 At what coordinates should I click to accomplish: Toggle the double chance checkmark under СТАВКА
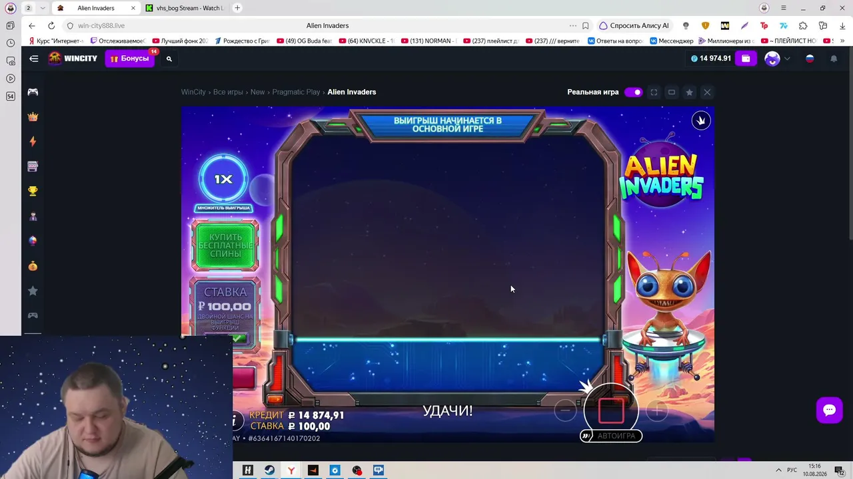click(x=239, y=339)
